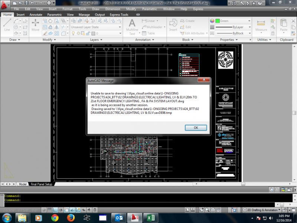
Task: Open the 2D Drafting & Annotation workspace dropdown
Action: pyautogui.click(x=262, y=210)
